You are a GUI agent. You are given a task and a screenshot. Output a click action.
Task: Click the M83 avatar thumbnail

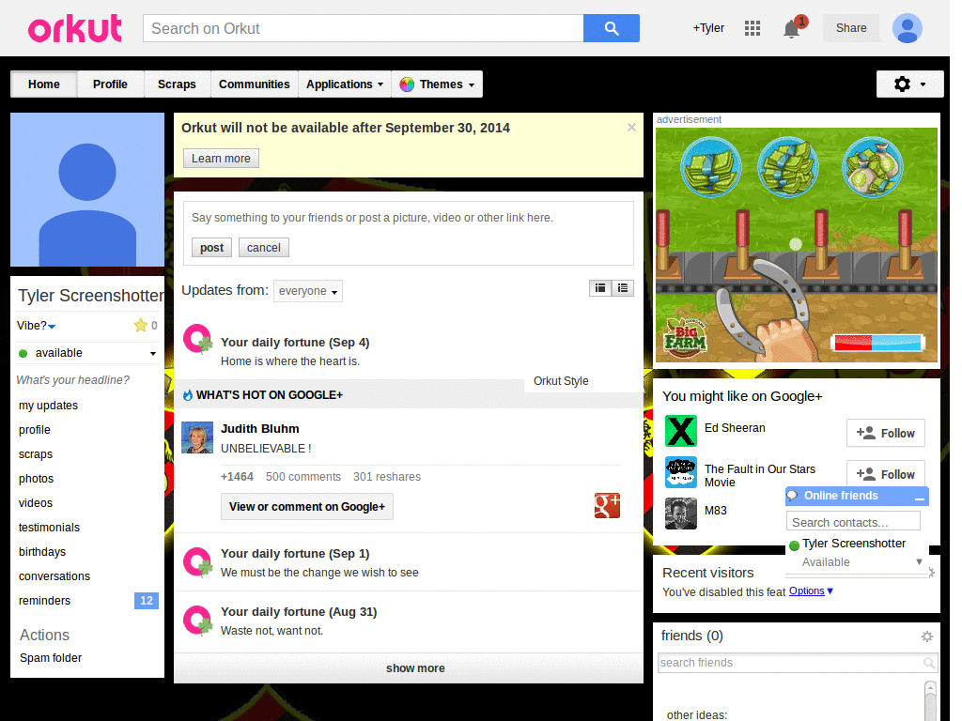tap(681, 514)
